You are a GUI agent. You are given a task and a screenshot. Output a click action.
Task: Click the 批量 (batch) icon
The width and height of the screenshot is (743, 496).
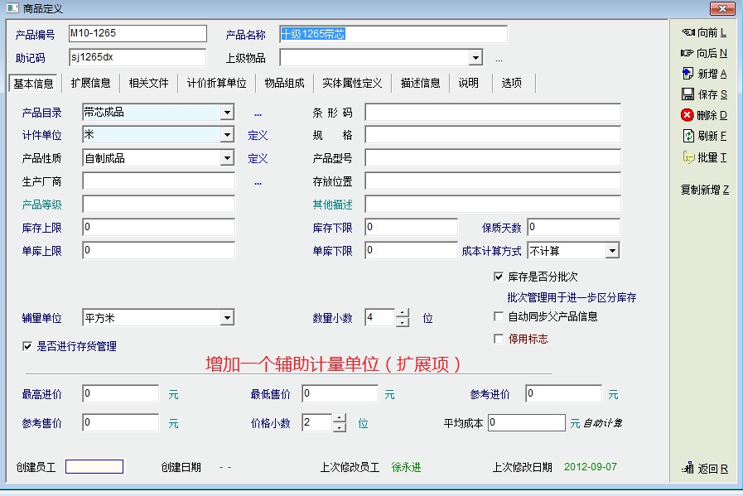click(687, 157)
